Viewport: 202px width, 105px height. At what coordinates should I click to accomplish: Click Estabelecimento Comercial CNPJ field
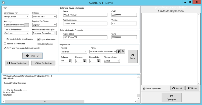[x=124, y=37]
